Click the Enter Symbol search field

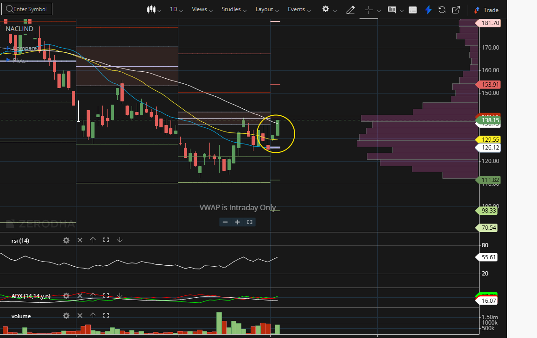tap(27, 9)
